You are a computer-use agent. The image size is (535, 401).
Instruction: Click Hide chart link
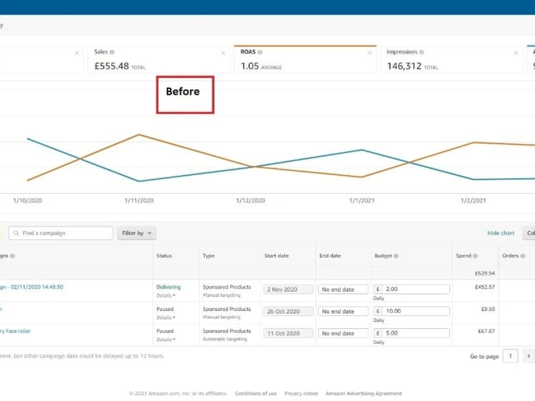(501, 233)
